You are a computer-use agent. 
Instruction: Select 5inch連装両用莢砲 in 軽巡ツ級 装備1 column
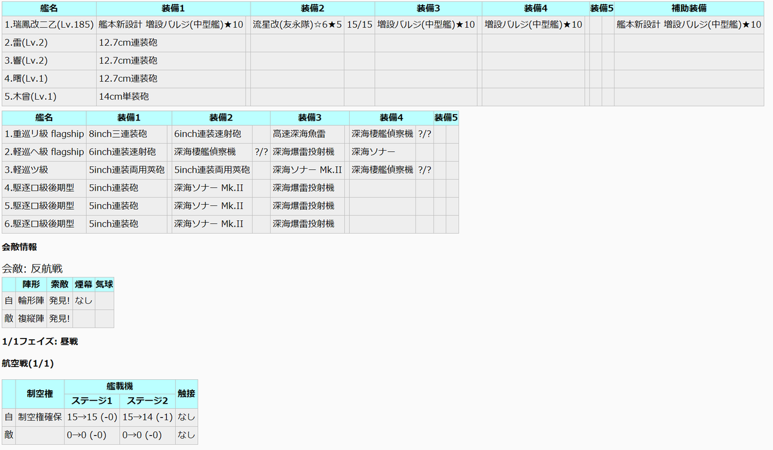coord(126,171)
